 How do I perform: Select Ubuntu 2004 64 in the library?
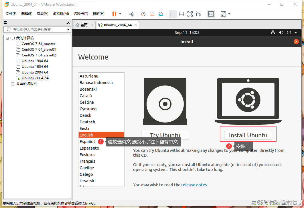(x=35, y=72)
